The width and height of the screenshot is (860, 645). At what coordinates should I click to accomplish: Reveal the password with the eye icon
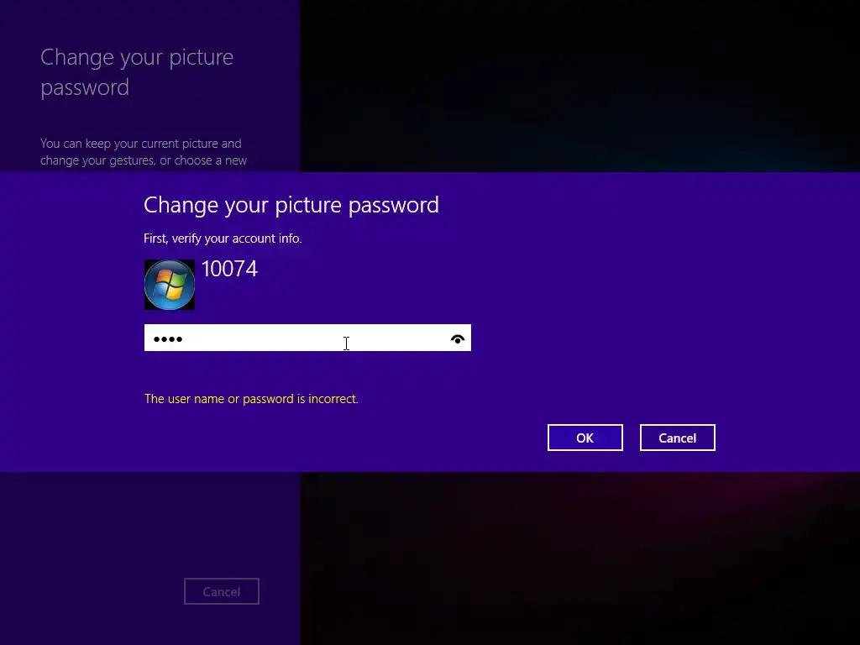tap(458, 339)
